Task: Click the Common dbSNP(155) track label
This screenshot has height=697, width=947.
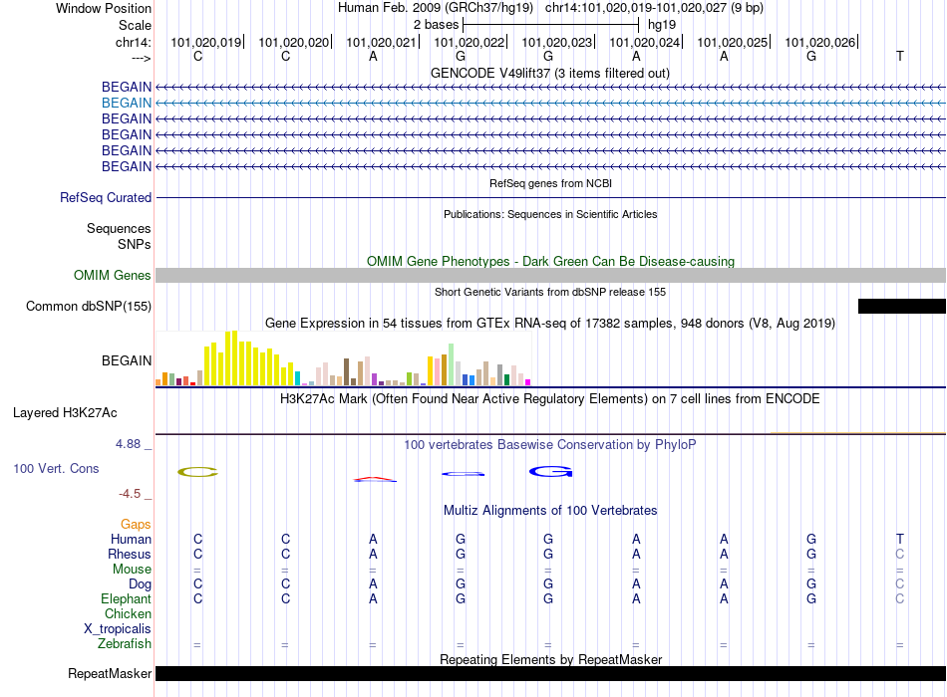Action: [89, 307]
